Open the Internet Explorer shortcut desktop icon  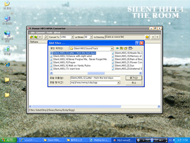(7, 67)
